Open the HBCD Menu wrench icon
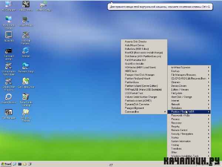The width and height of the screenshot is (222, 167). 26,6
